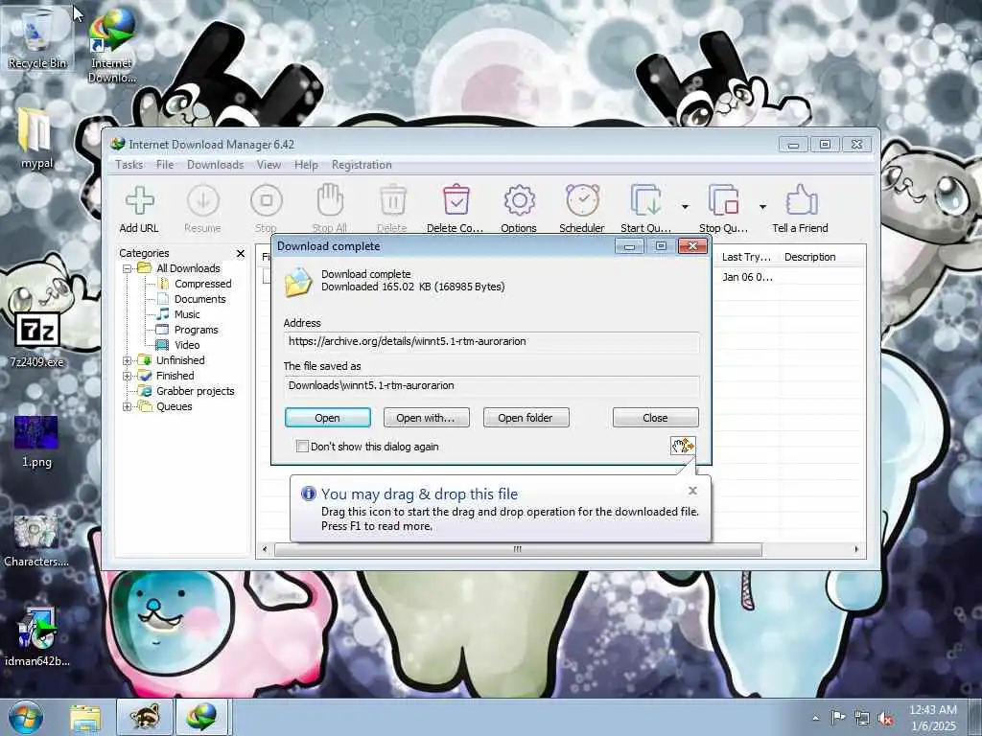Click the Resume toolbar icon

point(203,201)
